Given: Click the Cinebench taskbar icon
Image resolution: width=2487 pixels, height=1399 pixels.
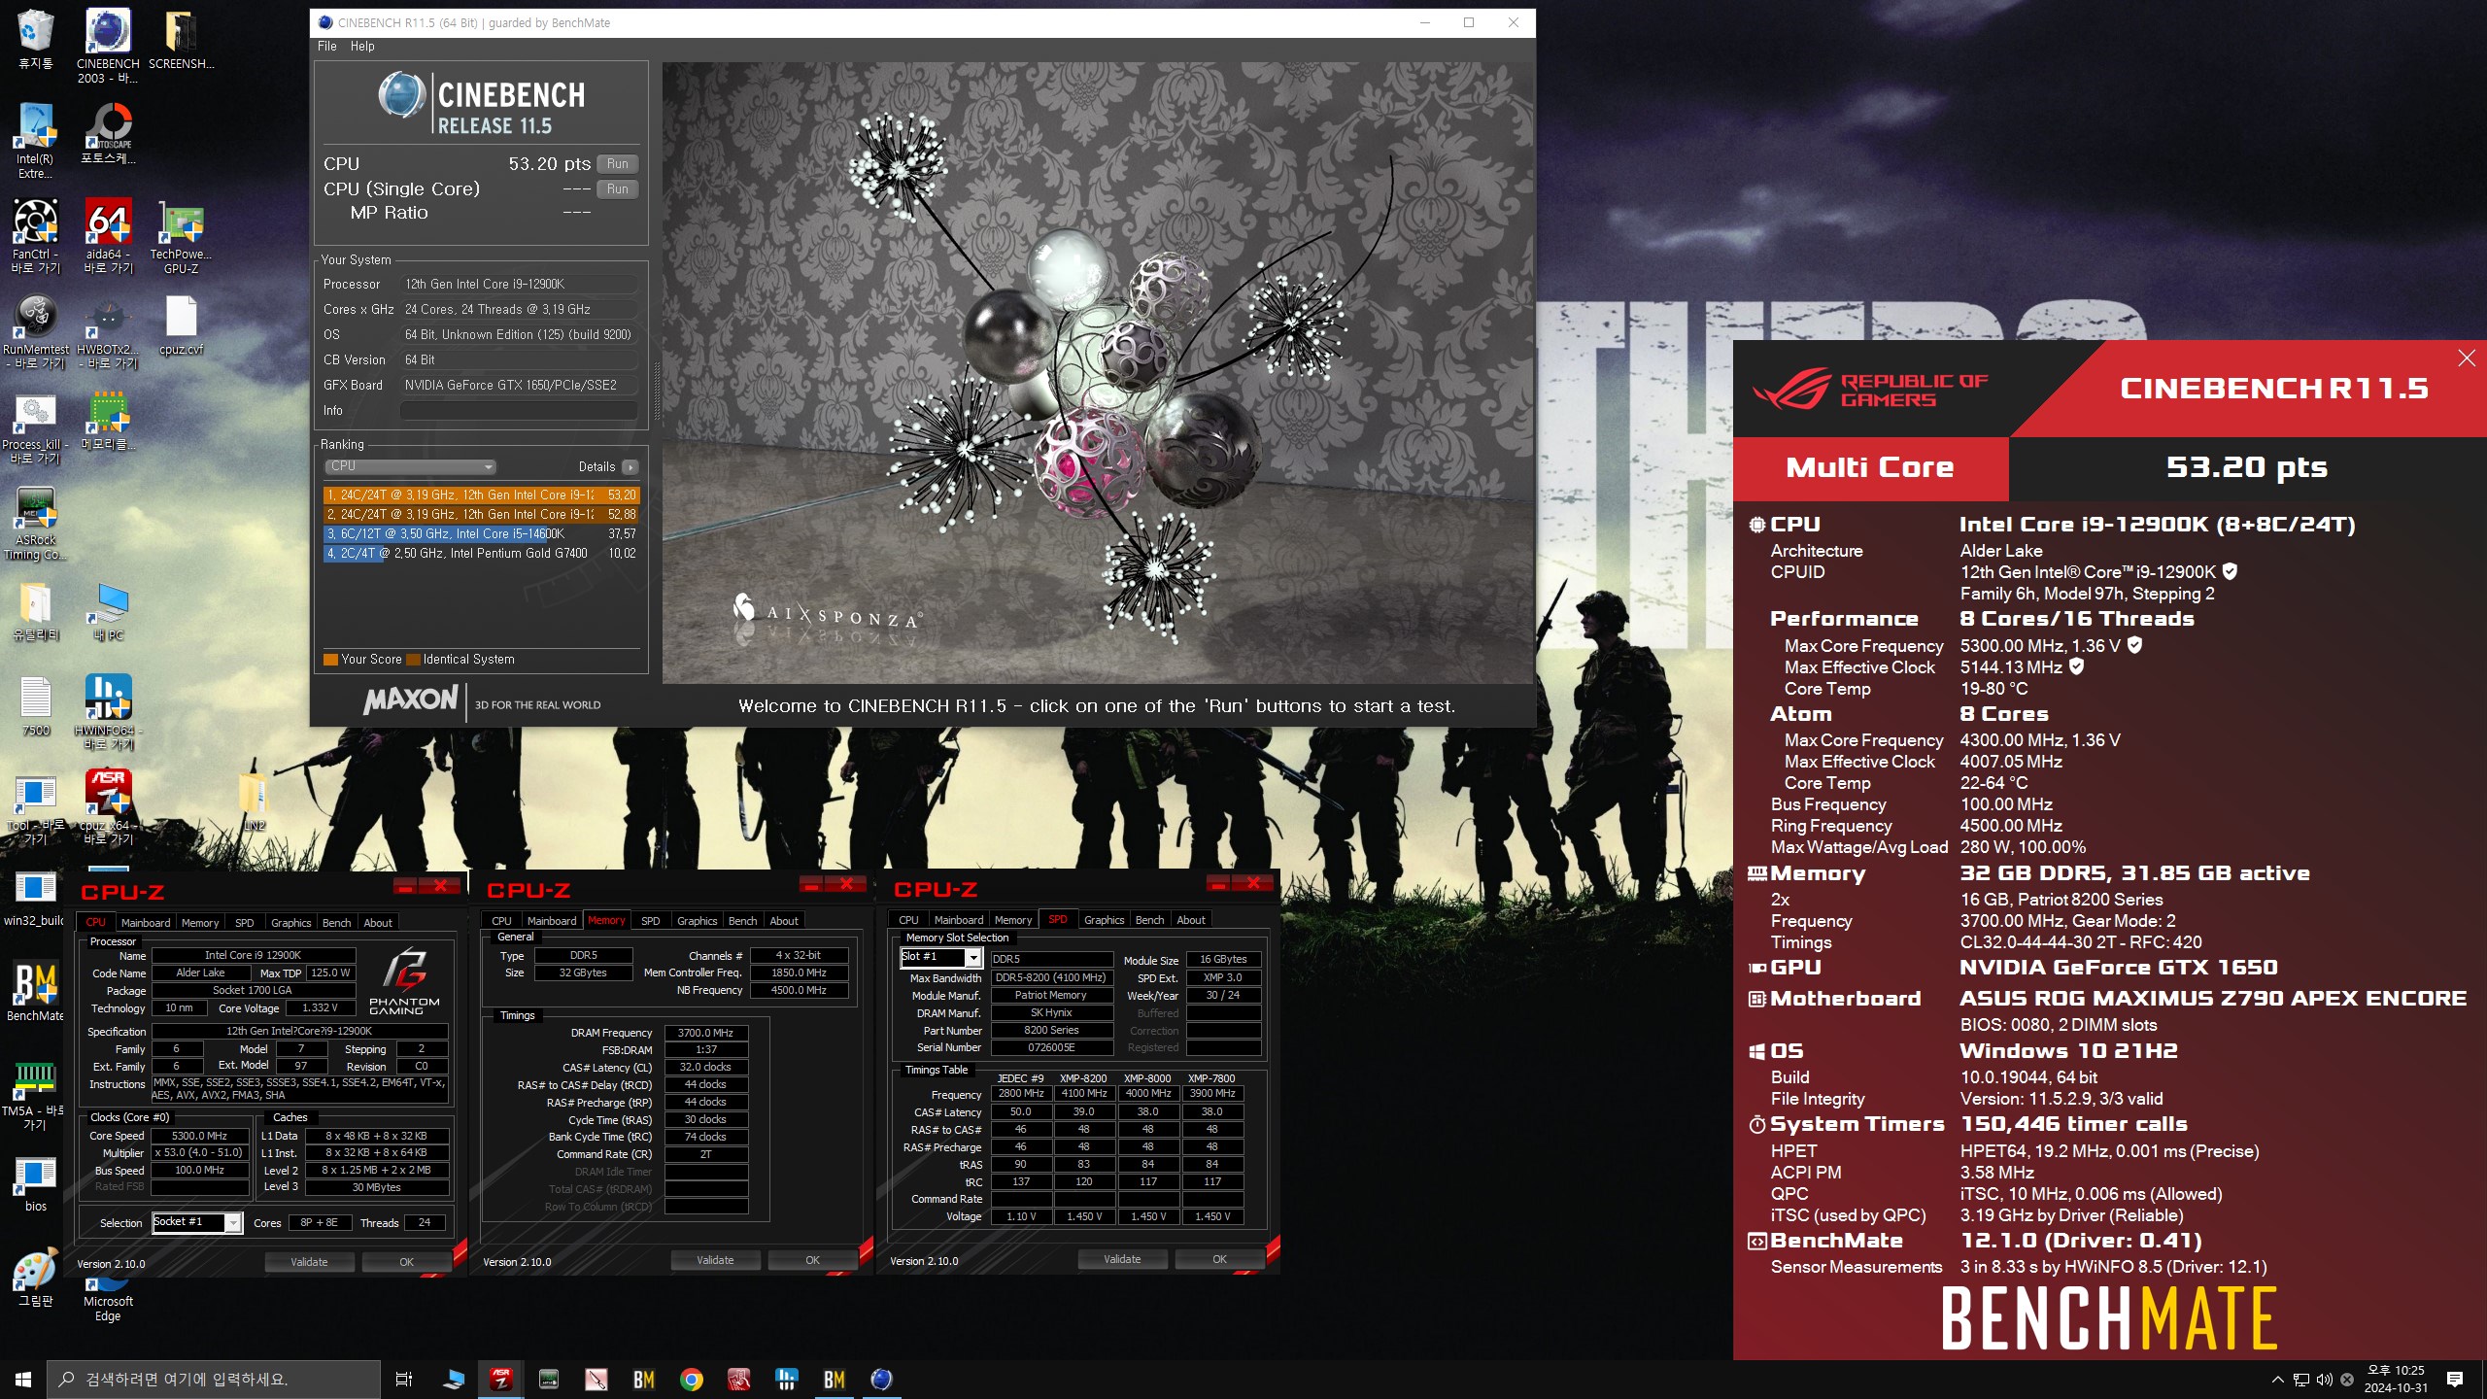Looking at the screenshot, I should 881,1380.
